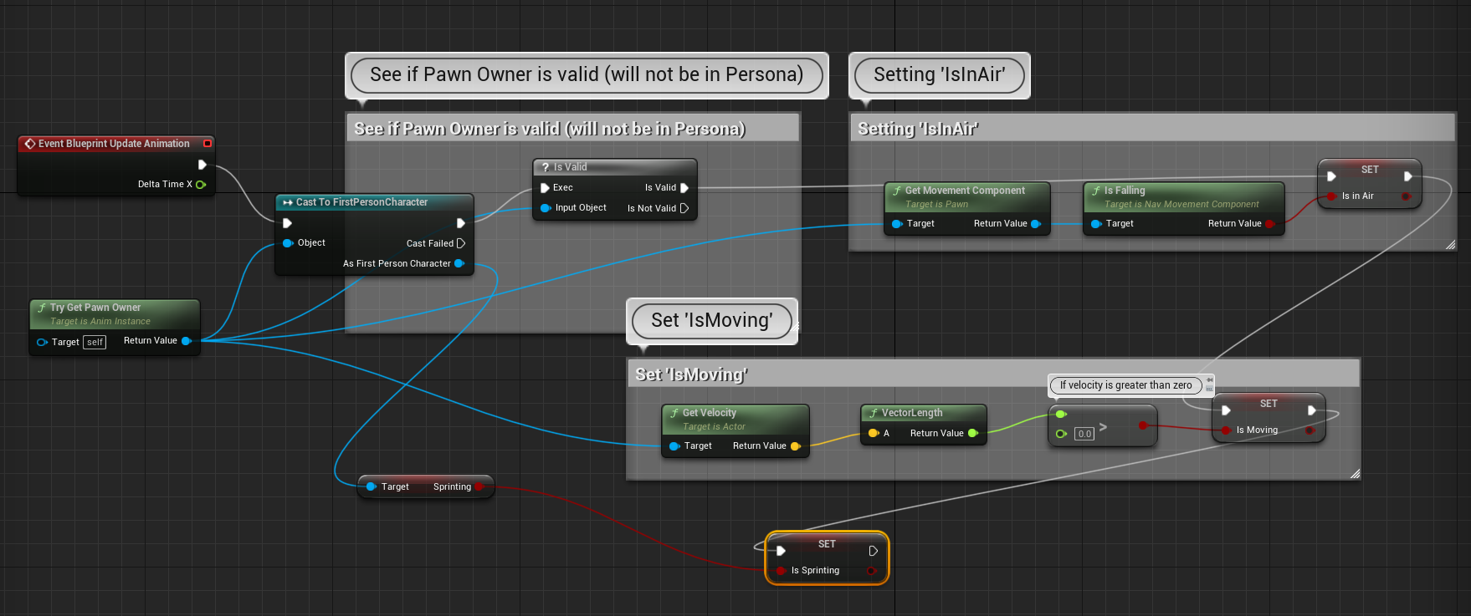Click the exec output pin on Cast To FirstPersonCharacter
Viewport: 1471px width, 616px height.
460,223
